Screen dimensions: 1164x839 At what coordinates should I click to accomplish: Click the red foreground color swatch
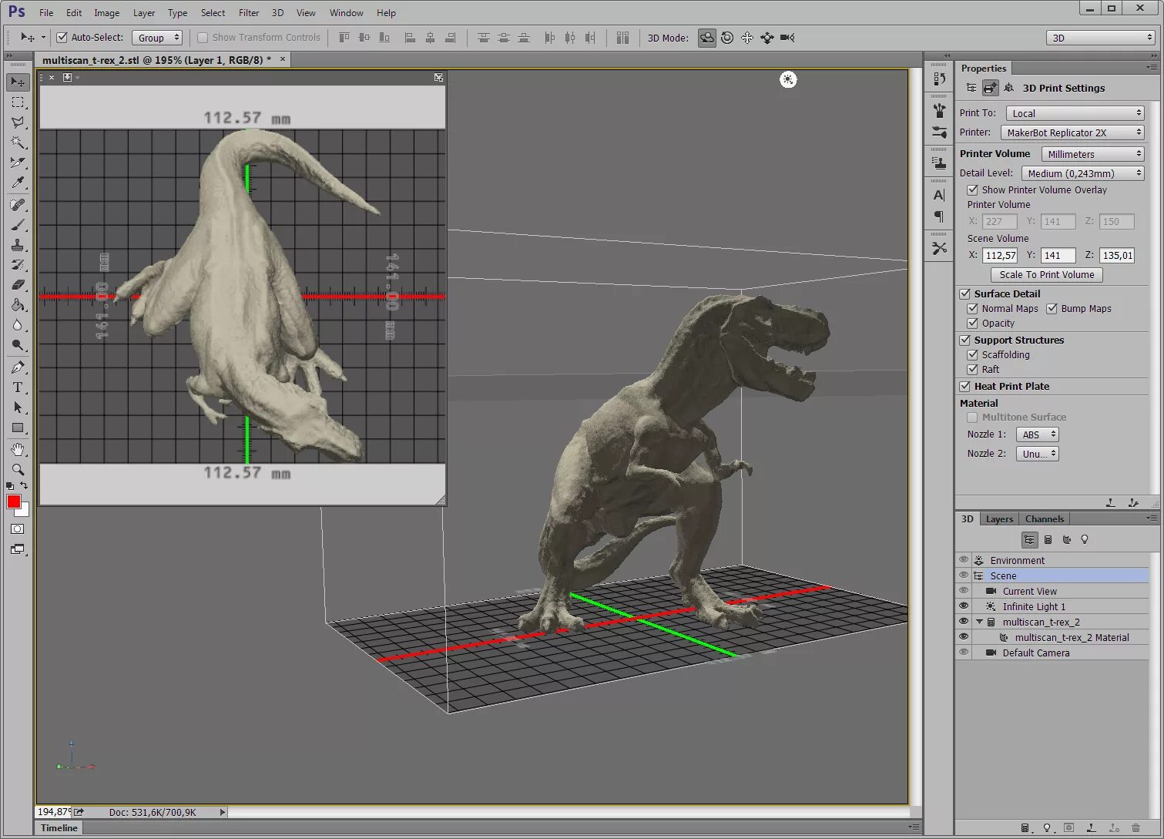[x=14, y=502]
